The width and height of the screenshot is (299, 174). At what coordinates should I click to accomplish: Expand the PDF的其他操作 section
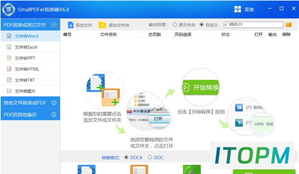(54, 115)
